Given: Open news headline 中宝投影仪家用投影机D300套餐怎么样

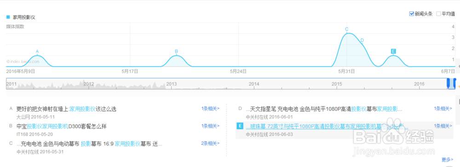Looking at the screenshot, I should (61, 127).
